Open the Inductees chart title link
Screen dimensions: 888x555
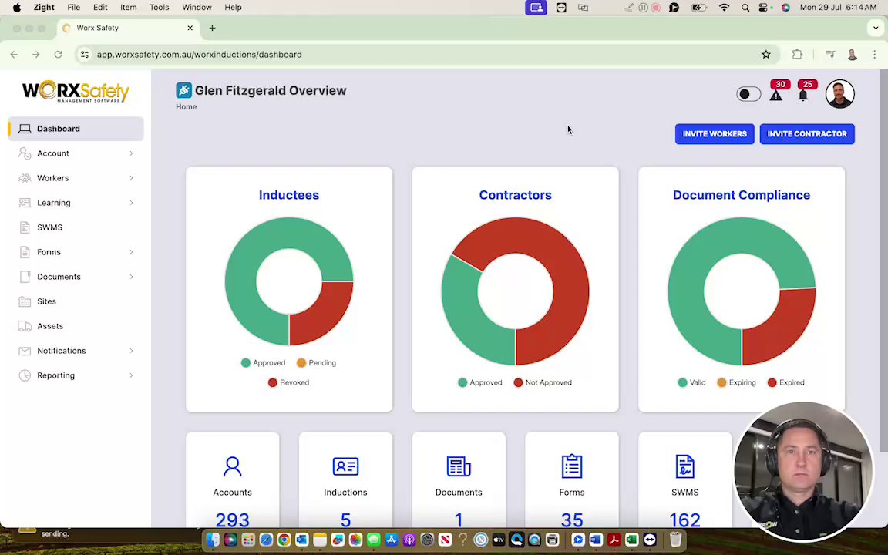pyautogui.click(x=289, y=195)
